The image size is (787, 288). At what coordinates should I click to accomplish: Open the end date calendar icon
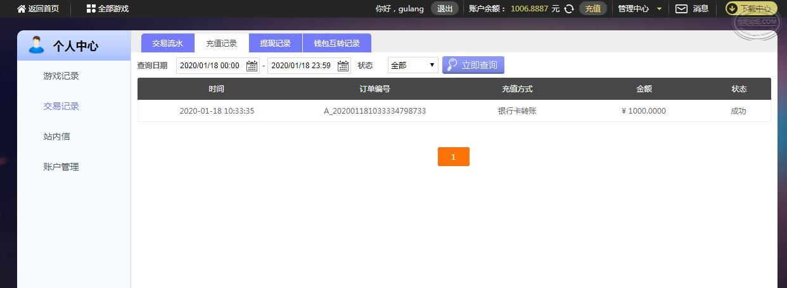coord(343,66)
